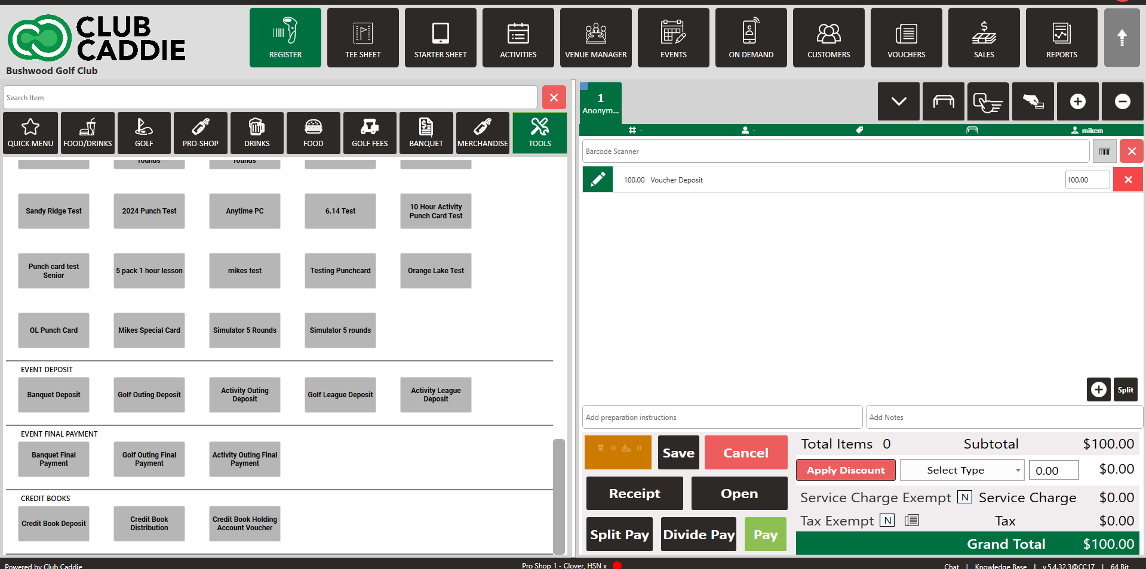Click the minus circle icon in the top toolbar
Screen dimensions: 1146x569
coord(1122,101)
